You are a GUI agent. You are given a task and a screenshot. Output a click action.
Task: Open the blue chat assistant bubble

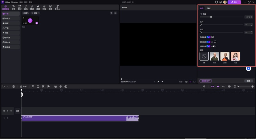[x=249, y=69]
